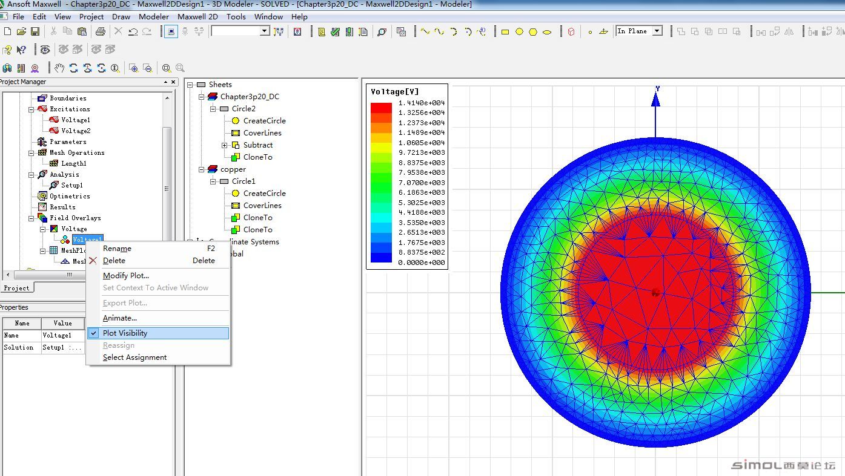
Task: Open the Draw menu
Action: [x=121, y=17]
